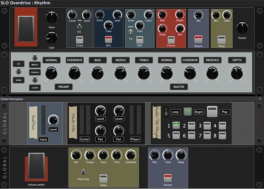Click the Global Delay Feedback knob
The image size is (264, 189).
[x=130, y=155]
